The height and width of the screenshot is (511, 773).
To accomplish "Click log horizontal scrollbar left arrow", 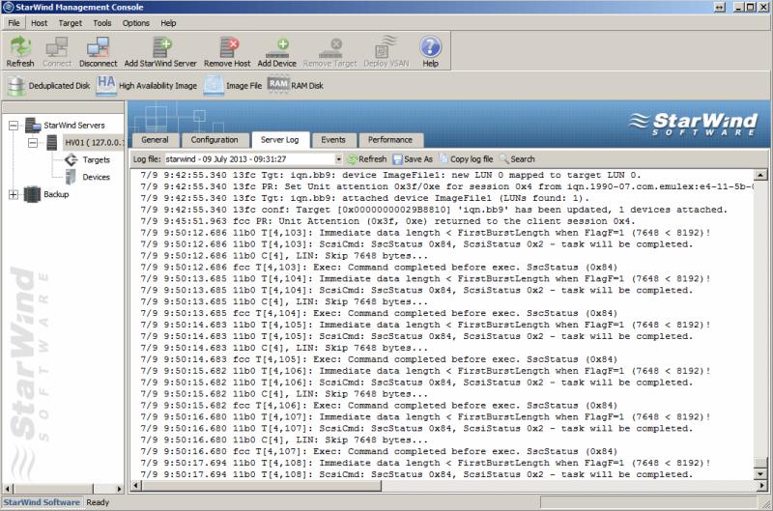I will click(136, 486).
